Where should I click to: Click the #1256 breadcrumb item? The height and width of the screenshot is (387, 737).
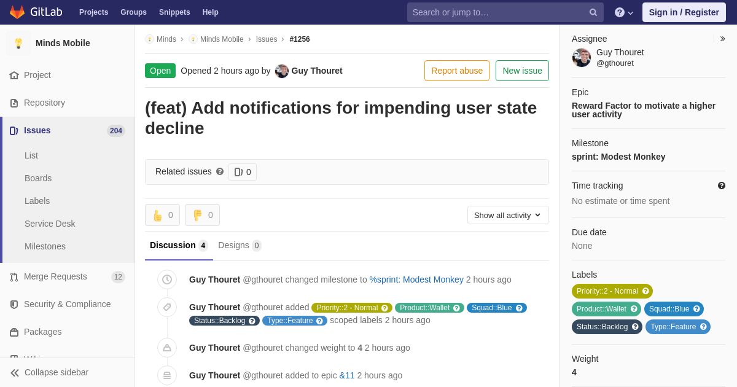coord(300,39)
